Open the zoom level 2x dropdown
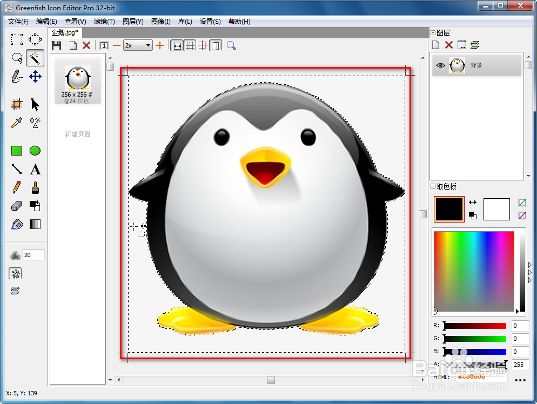 148,45
